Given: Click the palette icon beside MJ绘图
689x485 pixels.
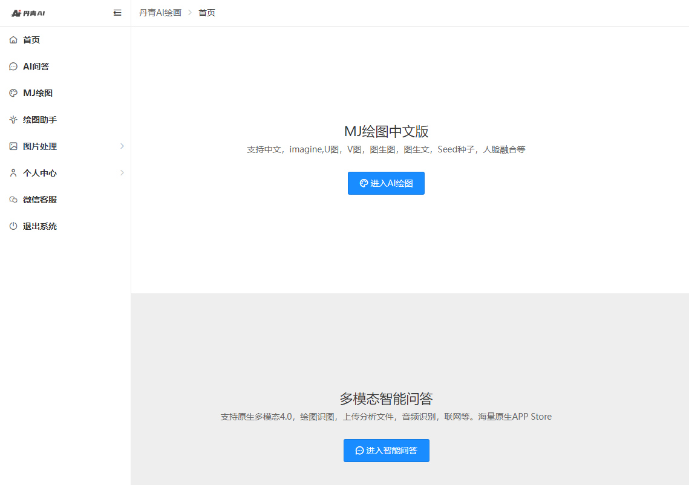Looking at the screenshot, I should click(13, 93).
